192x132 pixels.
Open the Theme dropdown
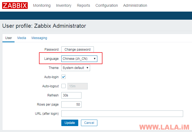coord(76,68)
